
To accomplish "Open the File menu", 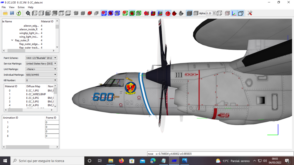I will click(x=4, y=7).
